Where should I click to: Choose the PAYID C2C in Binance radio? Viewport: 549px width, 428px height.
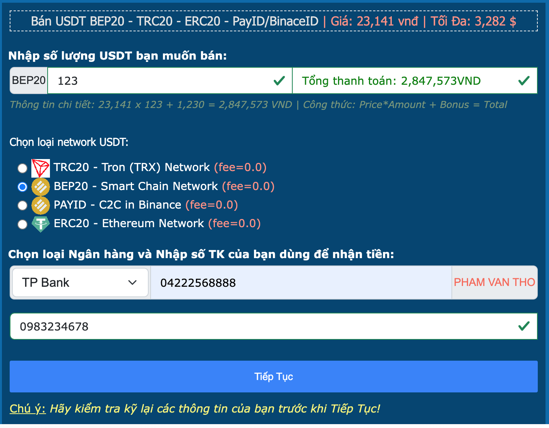(x=22, y=205)
